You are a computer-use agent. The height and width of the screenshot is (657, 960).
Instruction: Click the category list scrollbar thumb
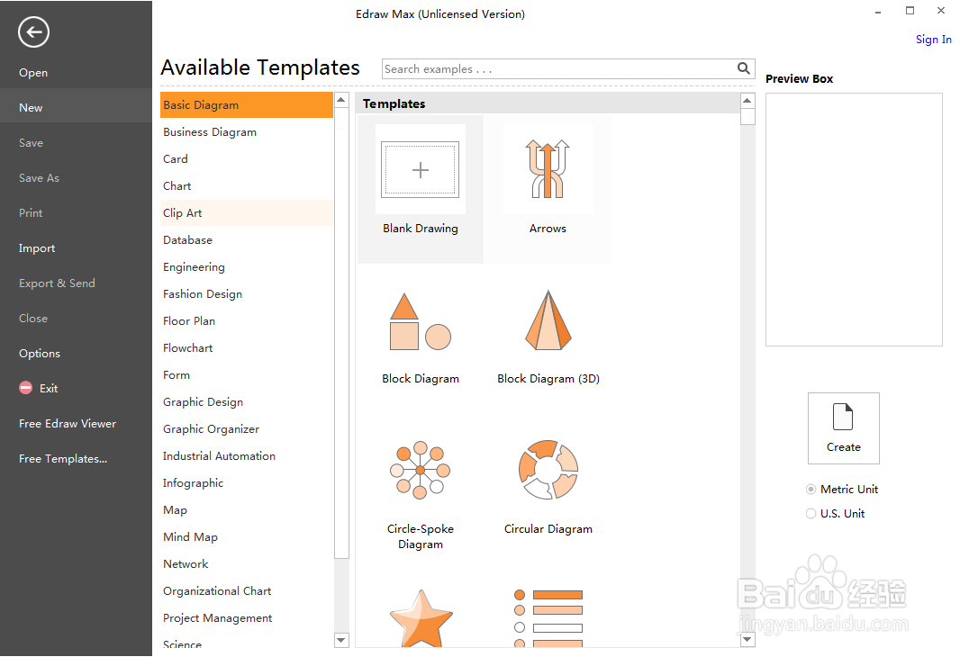coord(341,333)
